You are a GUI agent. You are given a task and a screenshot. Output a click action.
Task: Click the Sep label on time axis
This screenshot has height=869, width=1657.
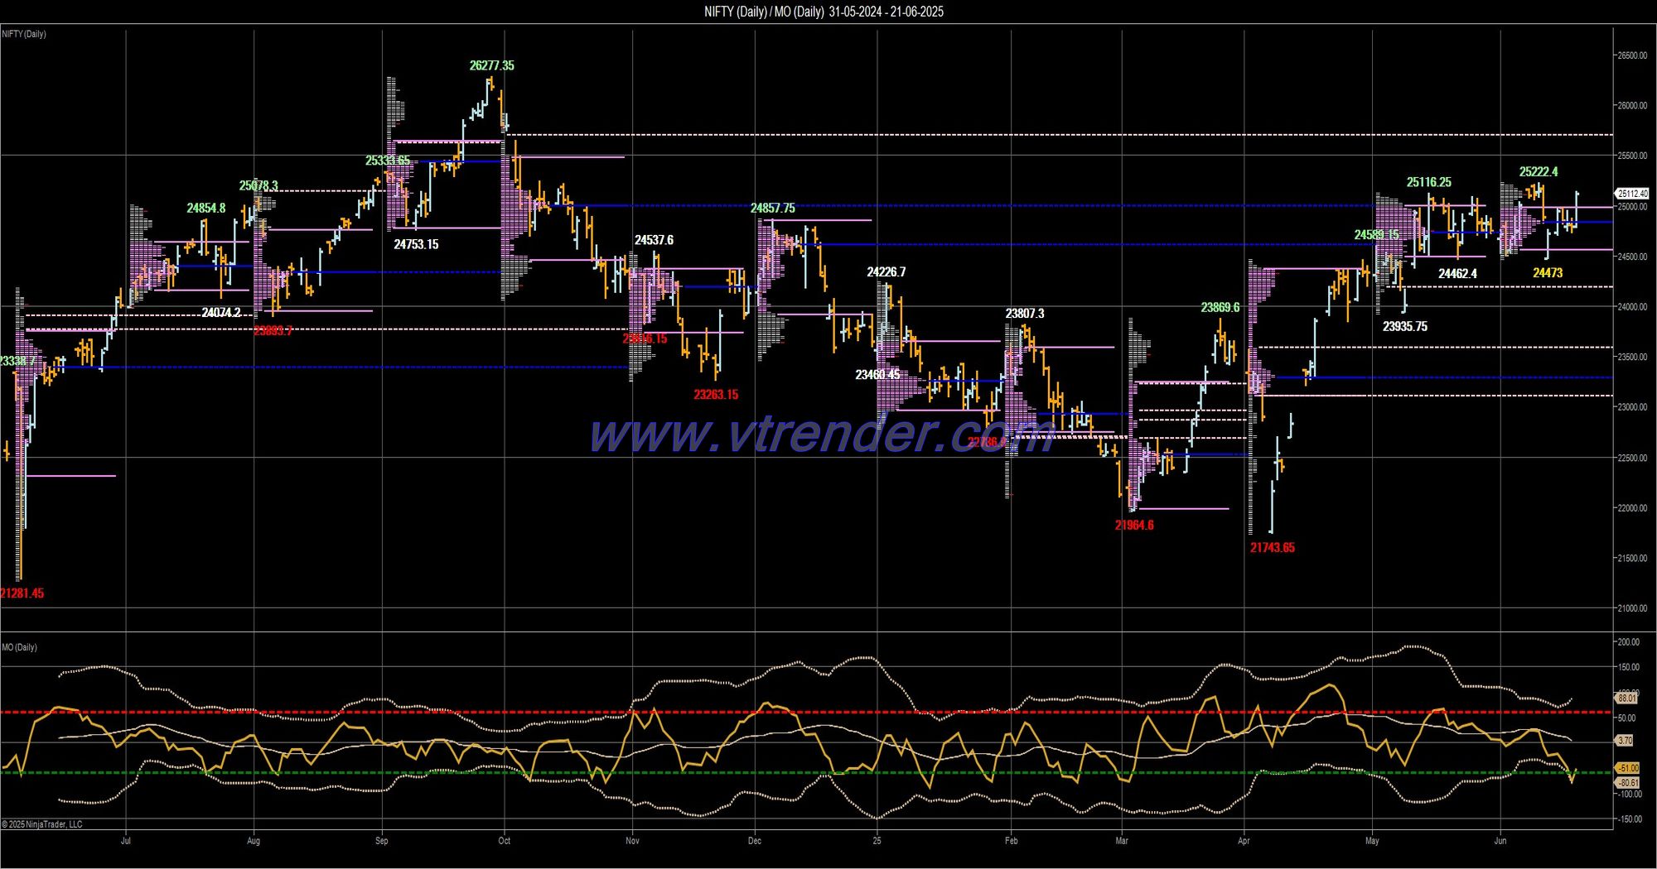(381, 841)
